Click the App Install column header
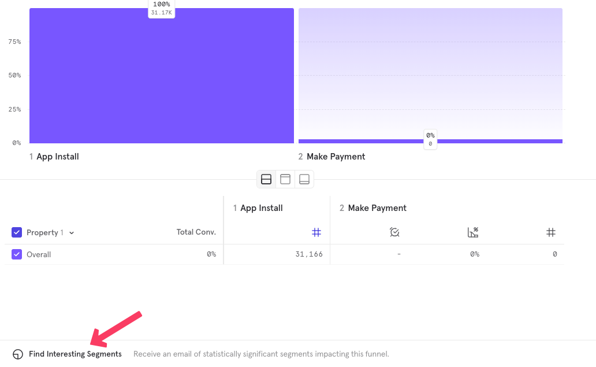596x367 pixels. [258, 208]
